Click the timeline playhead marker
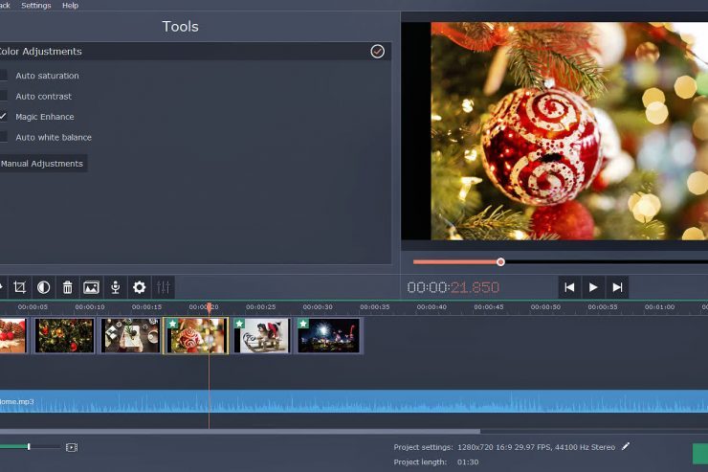Image resolution: width=708 pixels, height=472 pixels. coord(210,307)
